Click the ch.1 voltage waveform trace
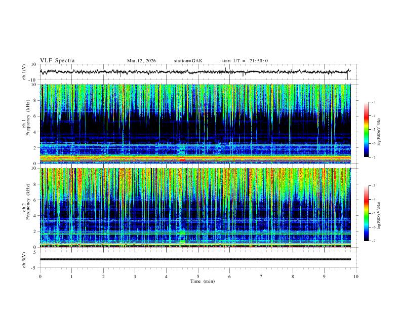The width and height of the screenshot is (401, 310). (x=195, y=72)
